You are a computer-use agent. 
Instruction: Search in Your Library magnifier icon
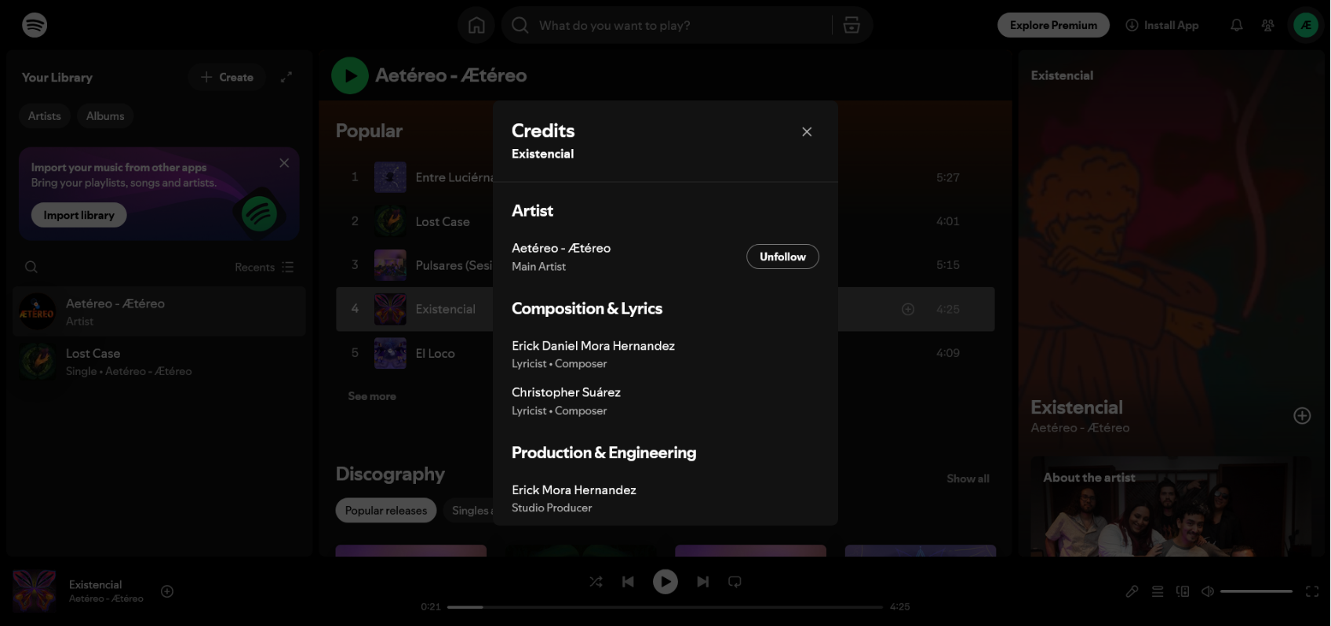31,267
